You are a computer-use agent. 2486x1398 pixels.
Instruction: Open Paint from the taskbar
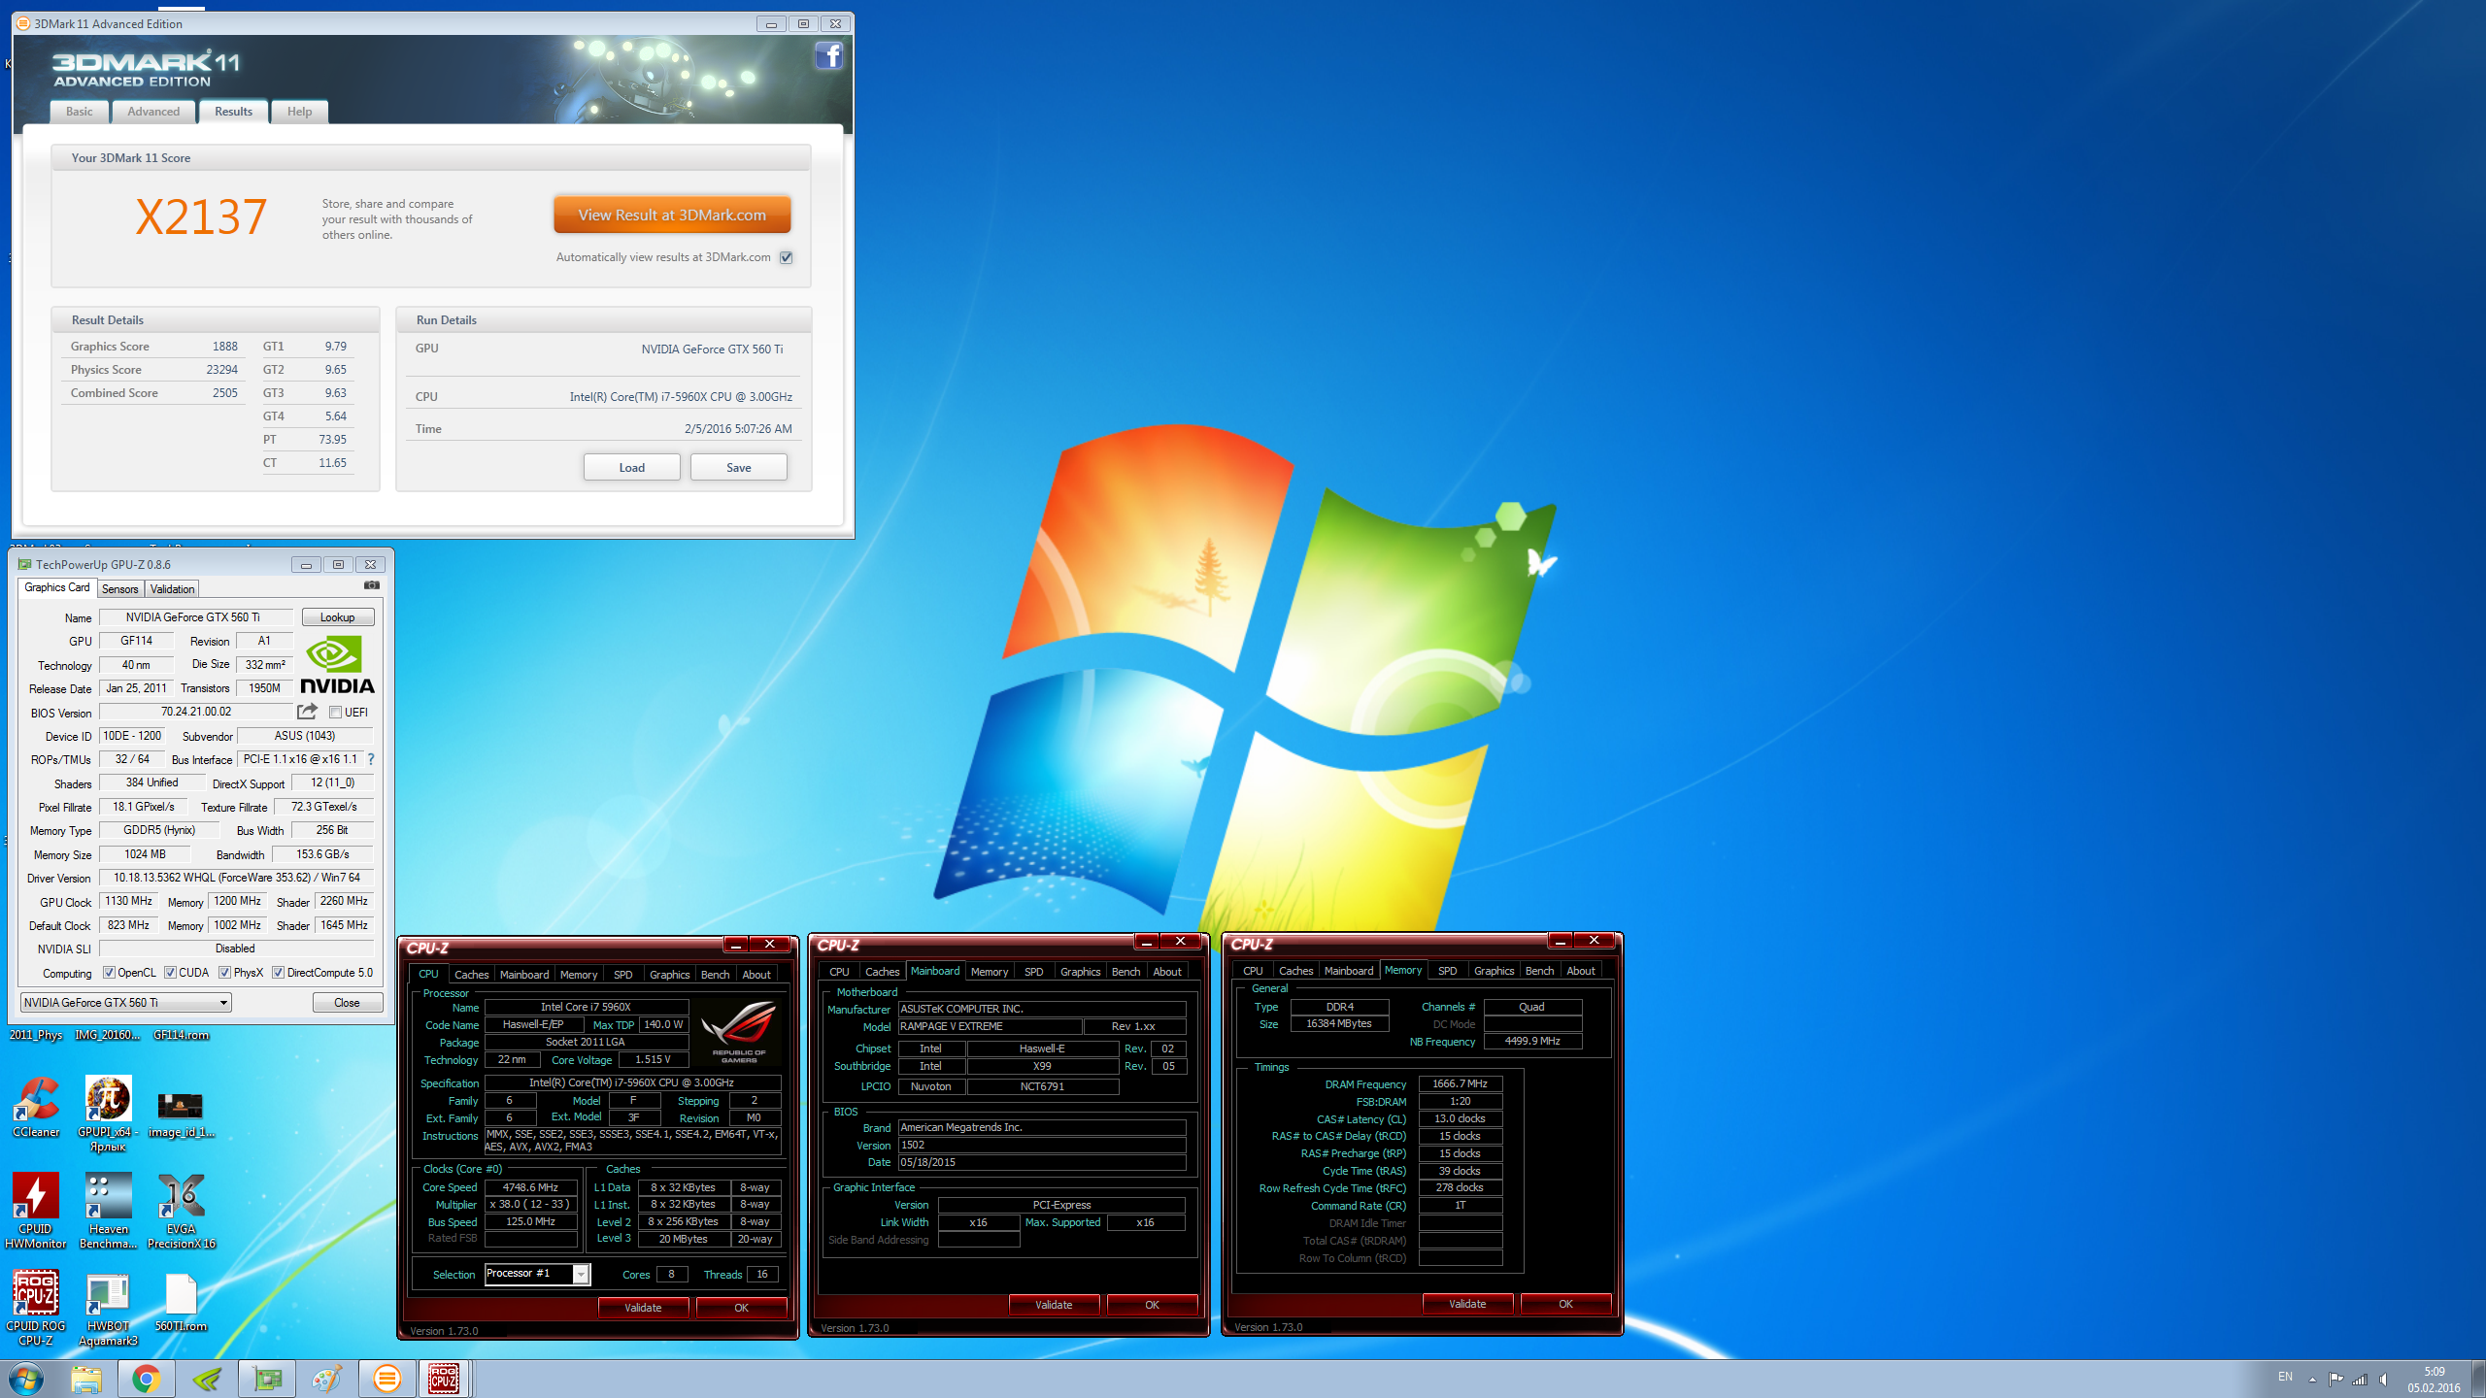click(x=326, y=1379)
